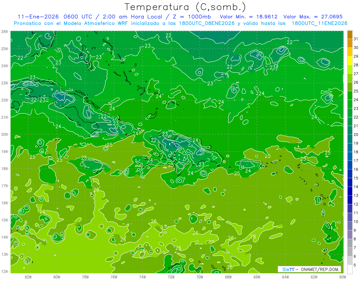
Task: Click the SisTT ONAMET/REP.DOM. credit box
Action: click(309, 269)
